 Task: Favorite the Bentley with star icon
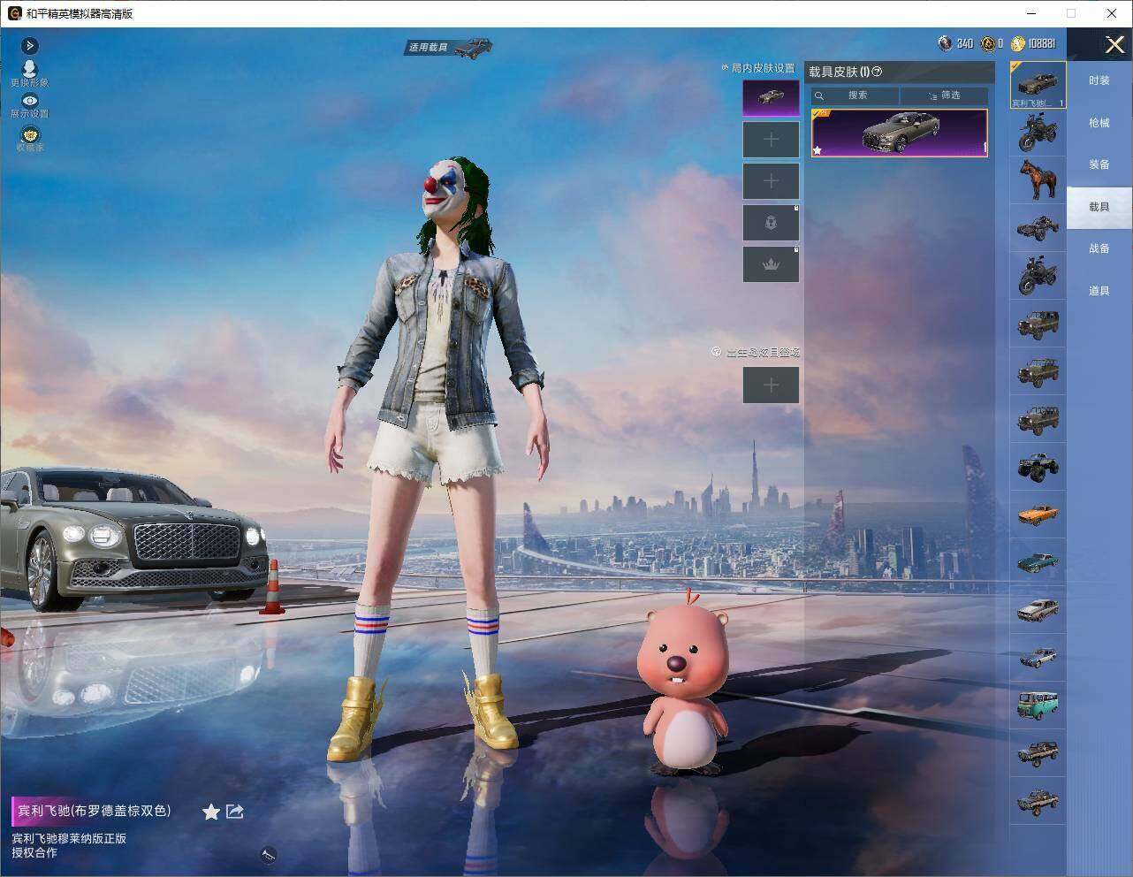click(x=211, y=812)
